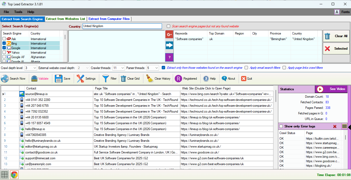The width and height of the screenshot is (351, 180).
Task: Click the Search Now globe icon
Action: 5,79
